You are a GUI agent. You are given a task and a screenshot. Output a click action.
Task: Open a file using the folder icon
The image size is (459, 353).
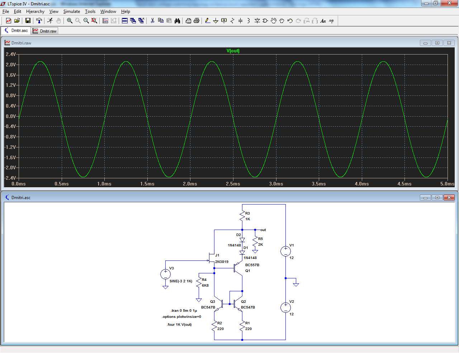click(x=17, y=21)
